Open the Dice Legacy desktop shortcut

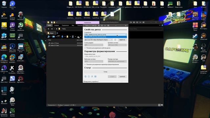point(203,26)
